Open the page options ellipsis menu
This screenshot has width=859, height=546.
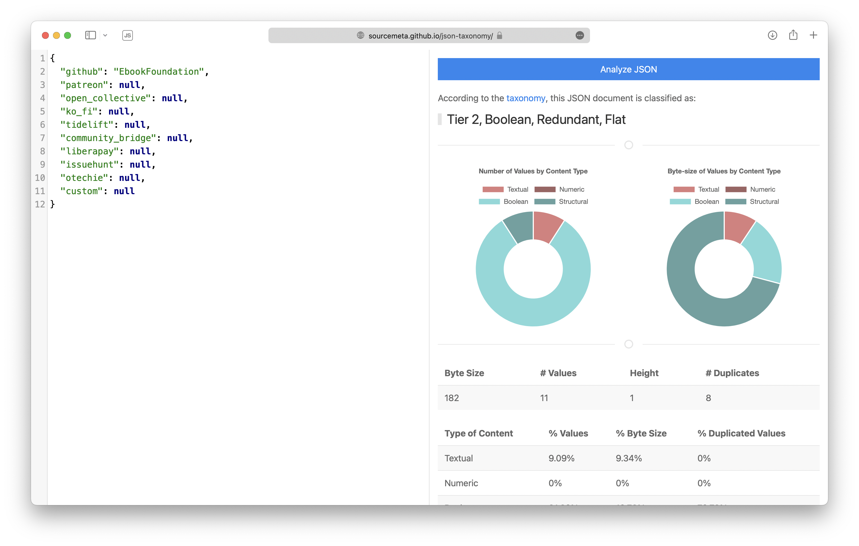579,35
